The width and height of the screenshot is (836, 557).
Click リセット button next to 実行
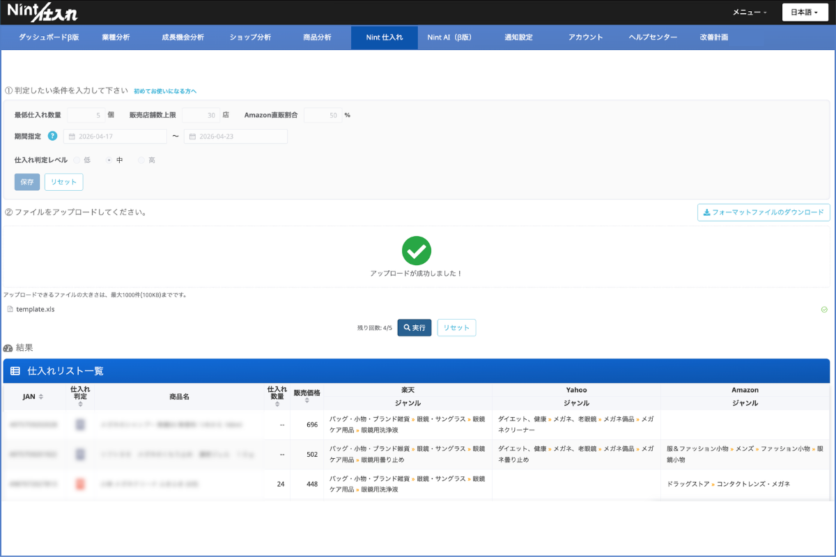click(456, 327)
